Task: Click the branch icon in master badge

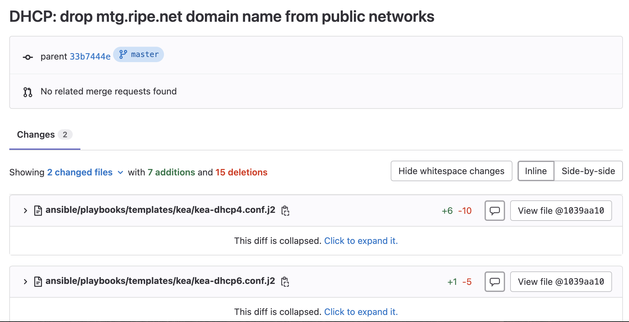Action: coord(123,54)
